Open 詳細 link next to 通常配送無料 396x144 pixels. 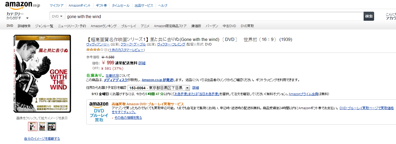click(x=142, y=63)
